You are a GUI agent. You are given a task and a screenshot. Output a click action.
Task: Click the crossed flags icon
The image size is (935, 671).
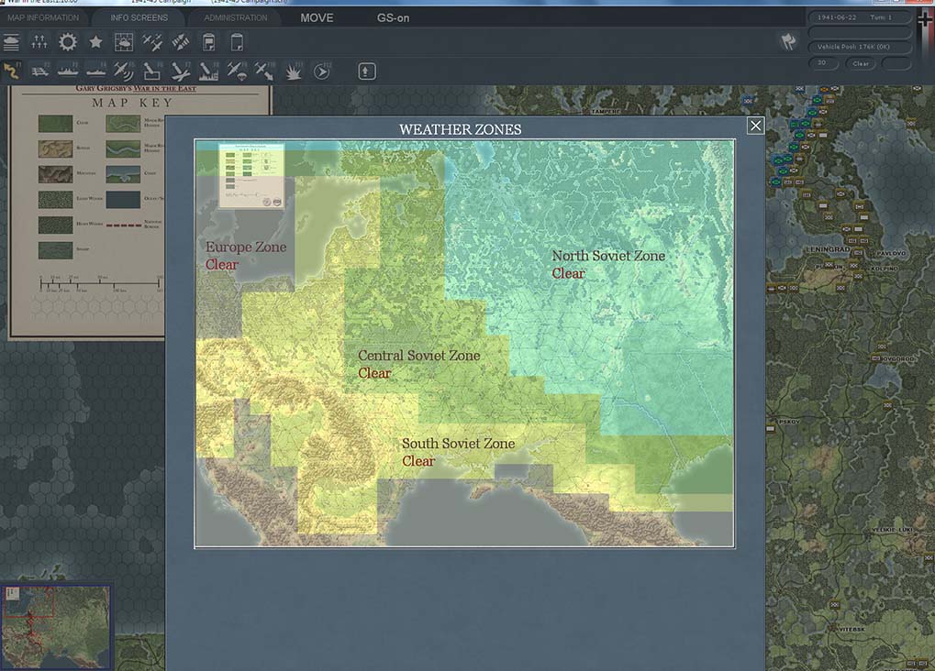tap(788, 42)
